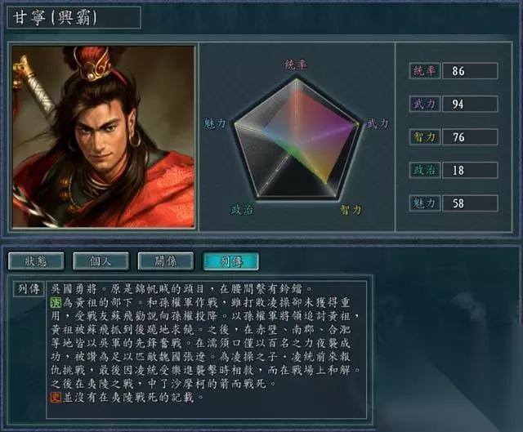
Task: Click the 武力 label on the radar chart
Action: pyautogui.click(x=378, y=123)
